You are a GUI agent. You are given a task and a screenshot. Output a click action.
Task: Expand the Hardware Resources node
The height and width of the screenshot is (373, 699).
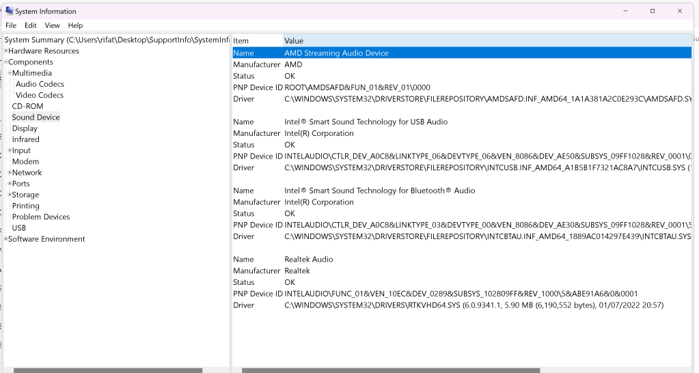point(5,51)
